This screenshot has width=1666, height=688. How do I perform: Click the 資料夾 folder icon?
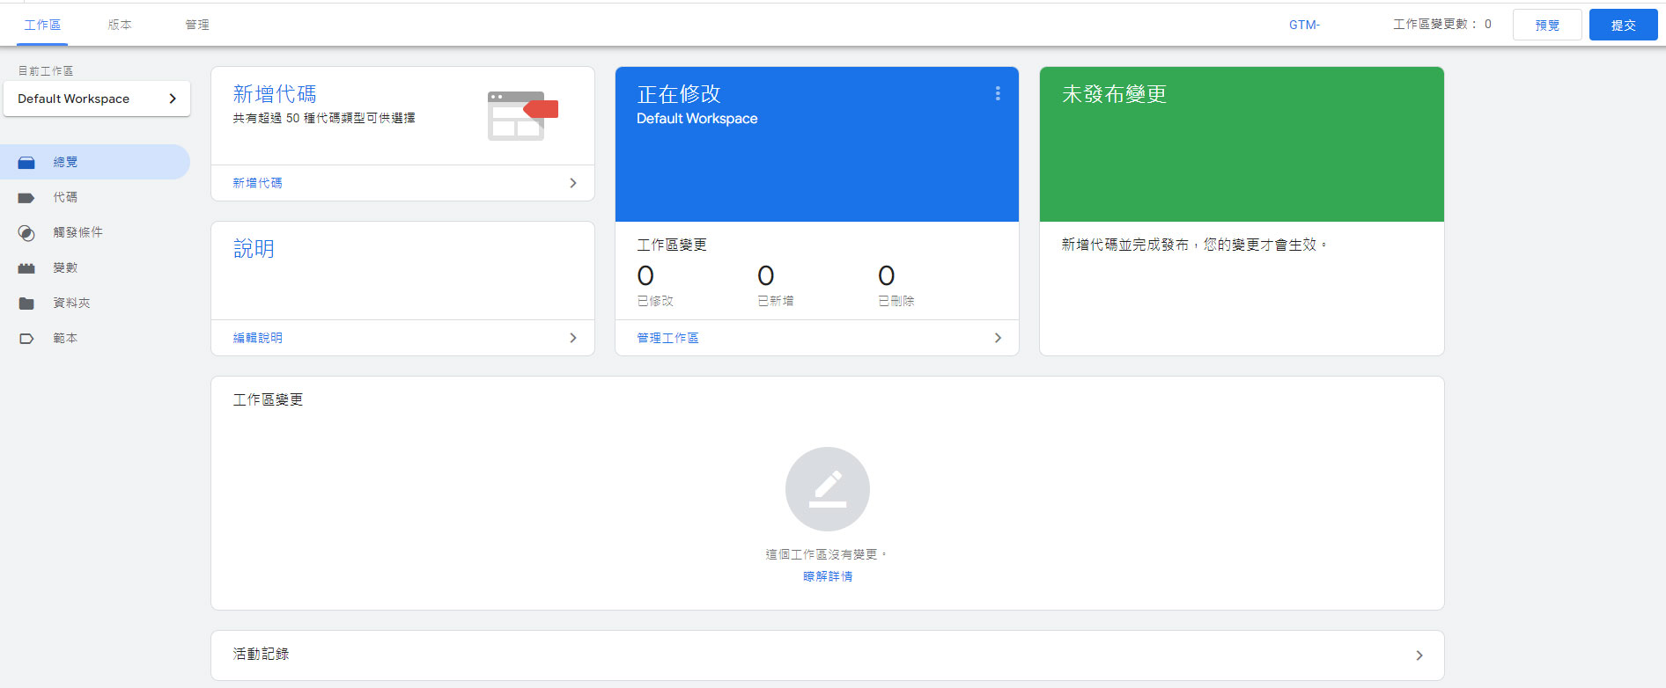[26, 304]
